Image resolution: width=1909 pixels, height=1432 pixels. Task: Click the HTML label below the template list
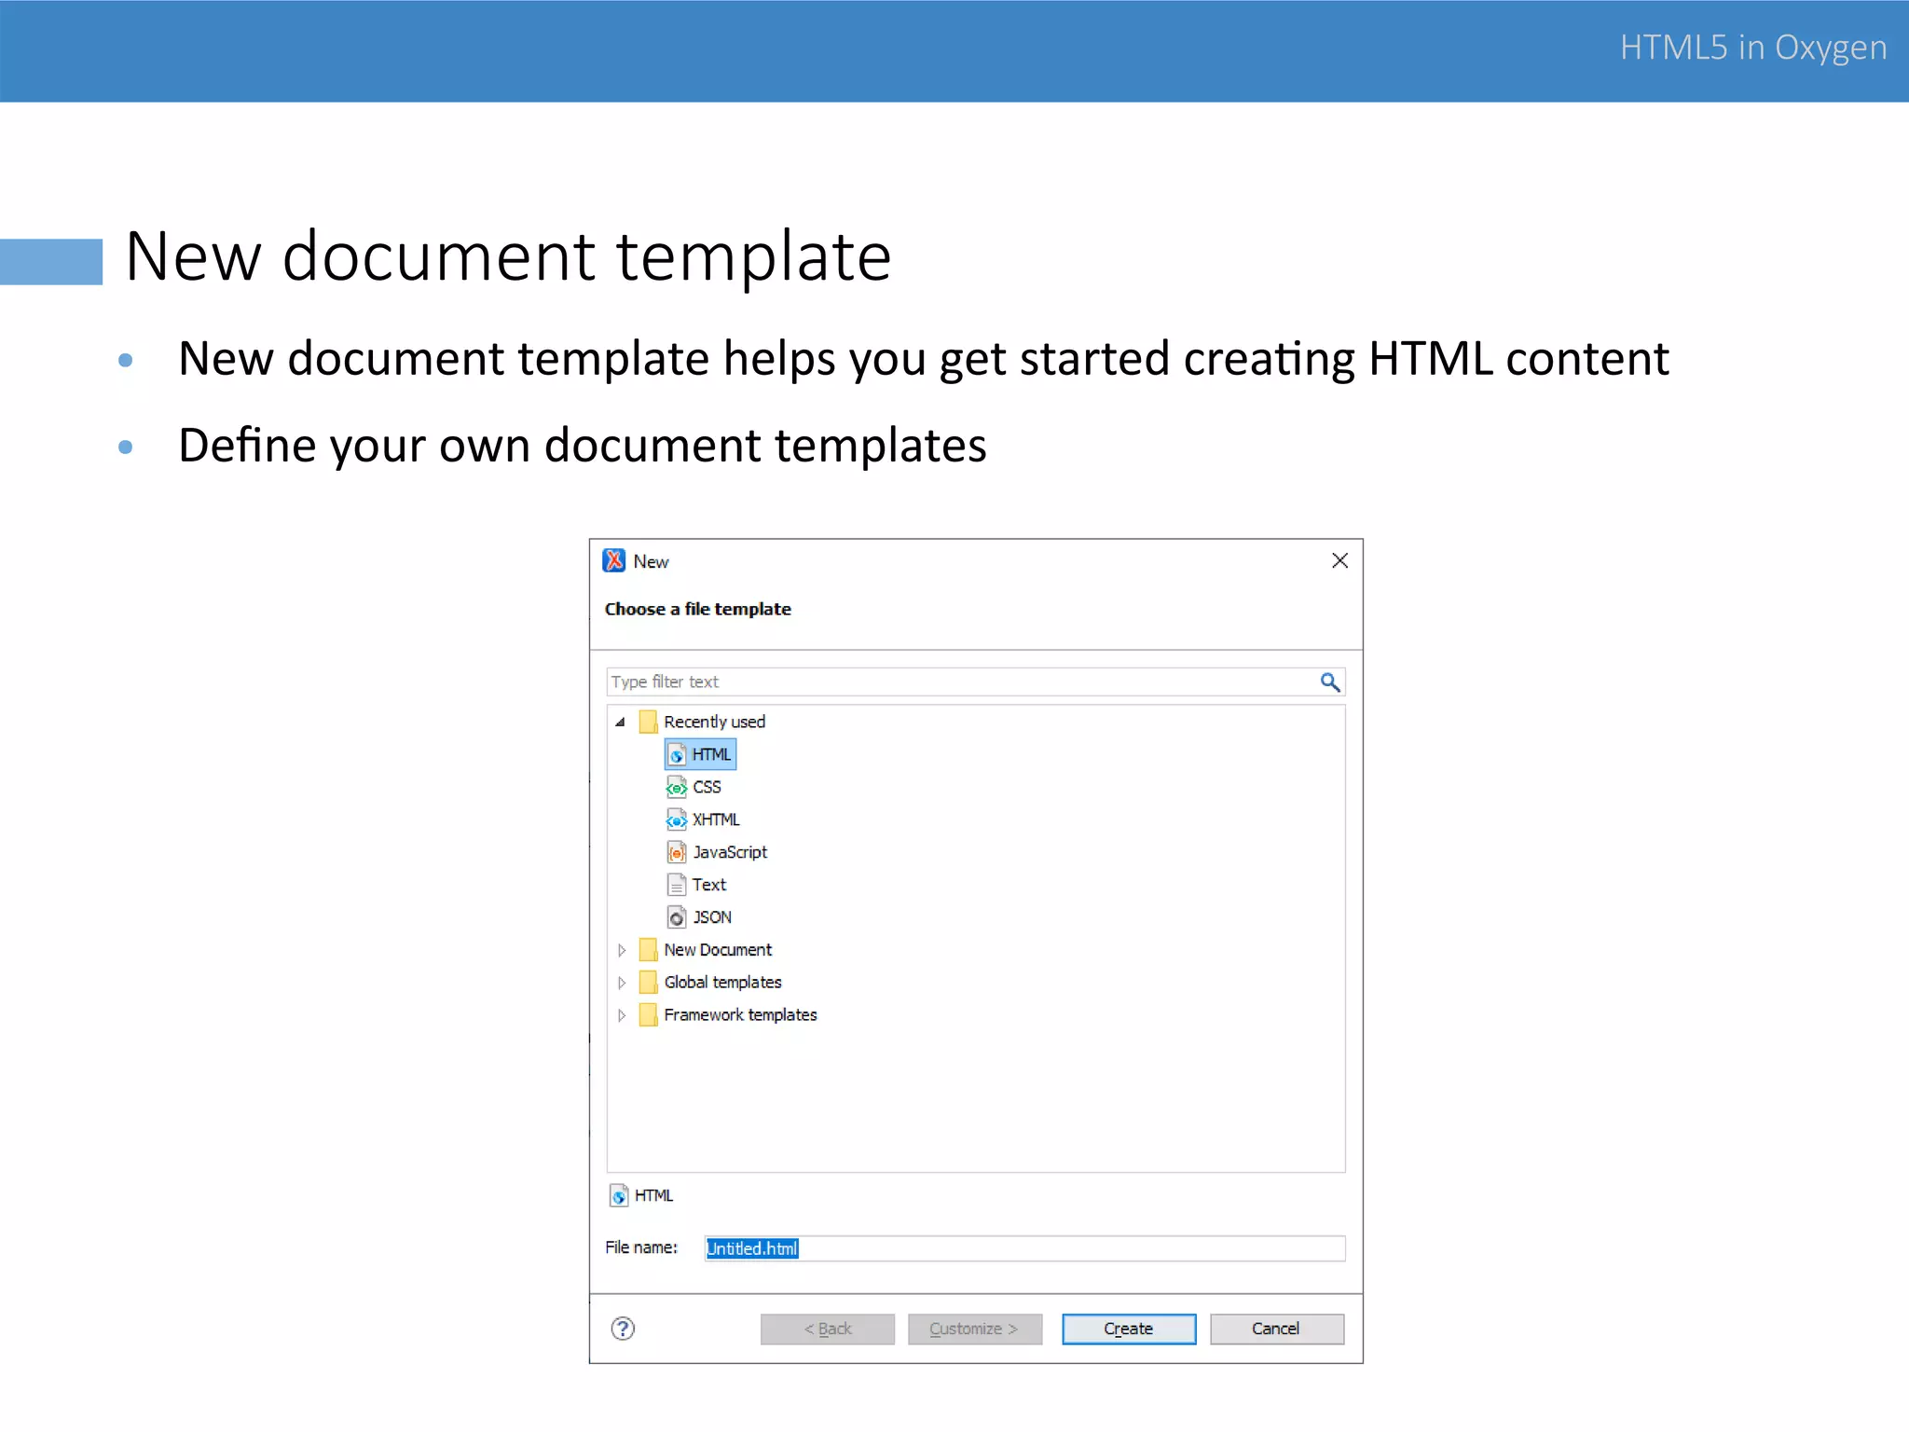pos(653,1195)
